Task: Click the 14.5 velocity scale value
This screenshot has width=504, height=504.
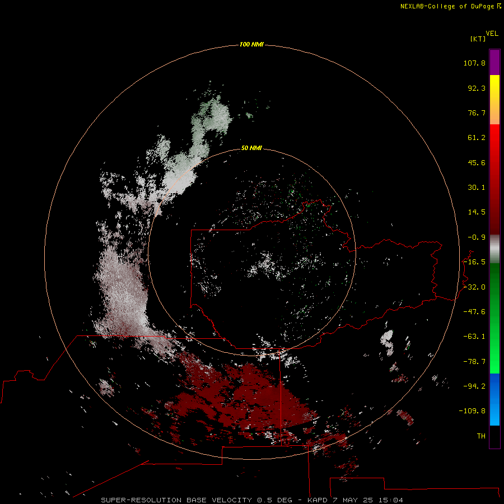Action: 477,212
